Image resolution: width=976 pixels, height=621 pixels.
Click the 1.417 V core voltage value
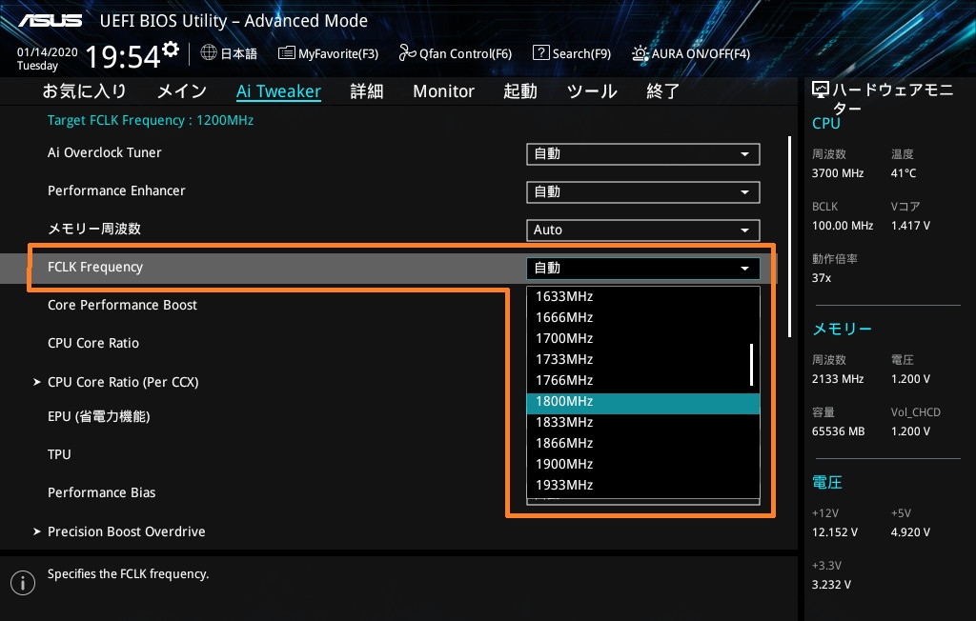[910, 225]
